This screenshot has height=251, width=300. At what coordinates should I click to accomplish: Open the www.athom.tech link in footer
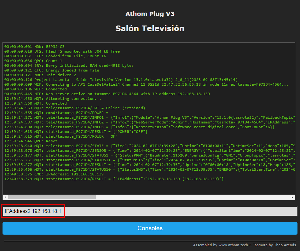(233, 245)
